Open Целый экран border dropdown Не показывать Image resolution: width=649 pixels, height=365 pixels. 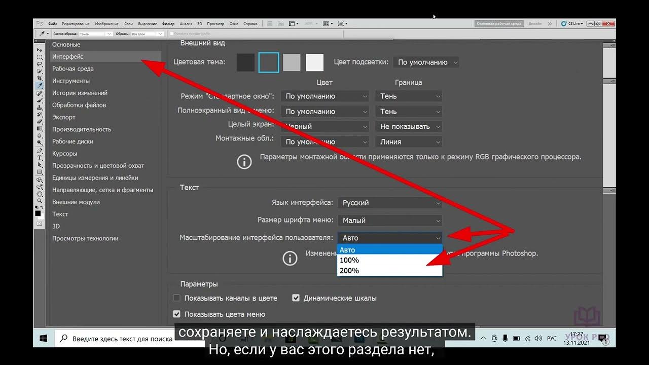pos(409,127)
